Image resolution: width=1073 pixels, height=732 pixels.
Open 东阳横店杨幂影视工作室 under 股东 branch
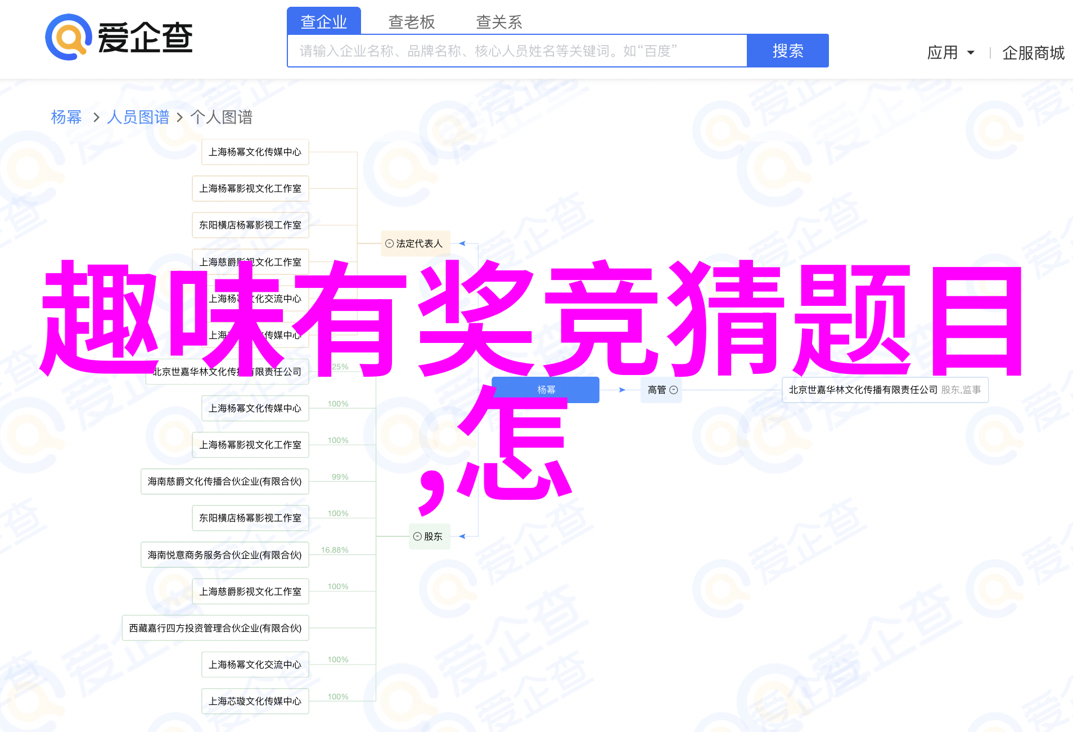click(x=251, y=518)
